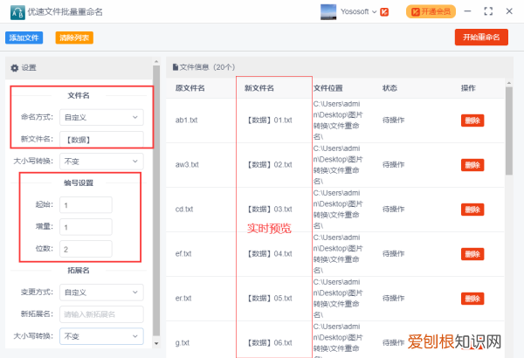The width and height of the screenshot is (524, 358).
Task: Click the file list scroll-up arrow
Action: click(x=509, y=83)
